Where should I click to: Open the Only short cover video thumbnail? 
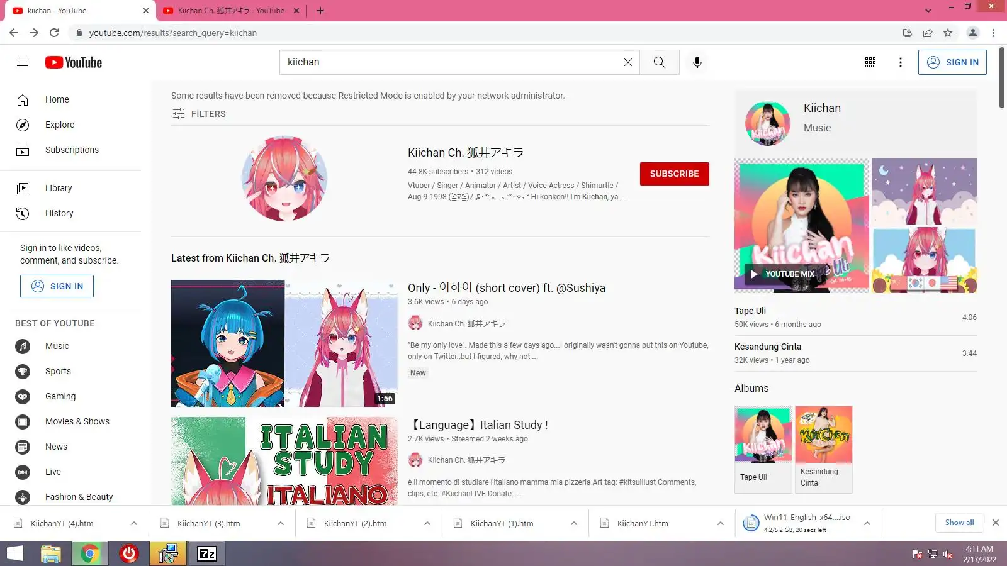(284, 343)
